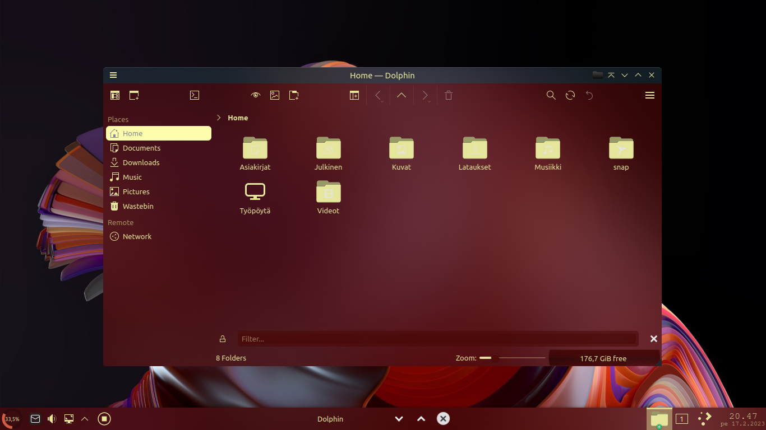766x430 pixels.
Task: Select the Asiakirjat folder
Action: click(255, 154)
